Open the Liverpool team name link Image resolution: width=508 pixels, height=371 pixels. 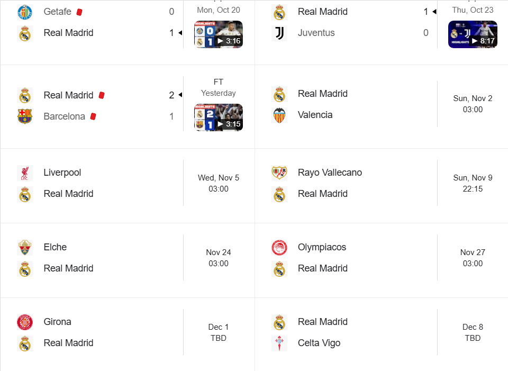62,173
